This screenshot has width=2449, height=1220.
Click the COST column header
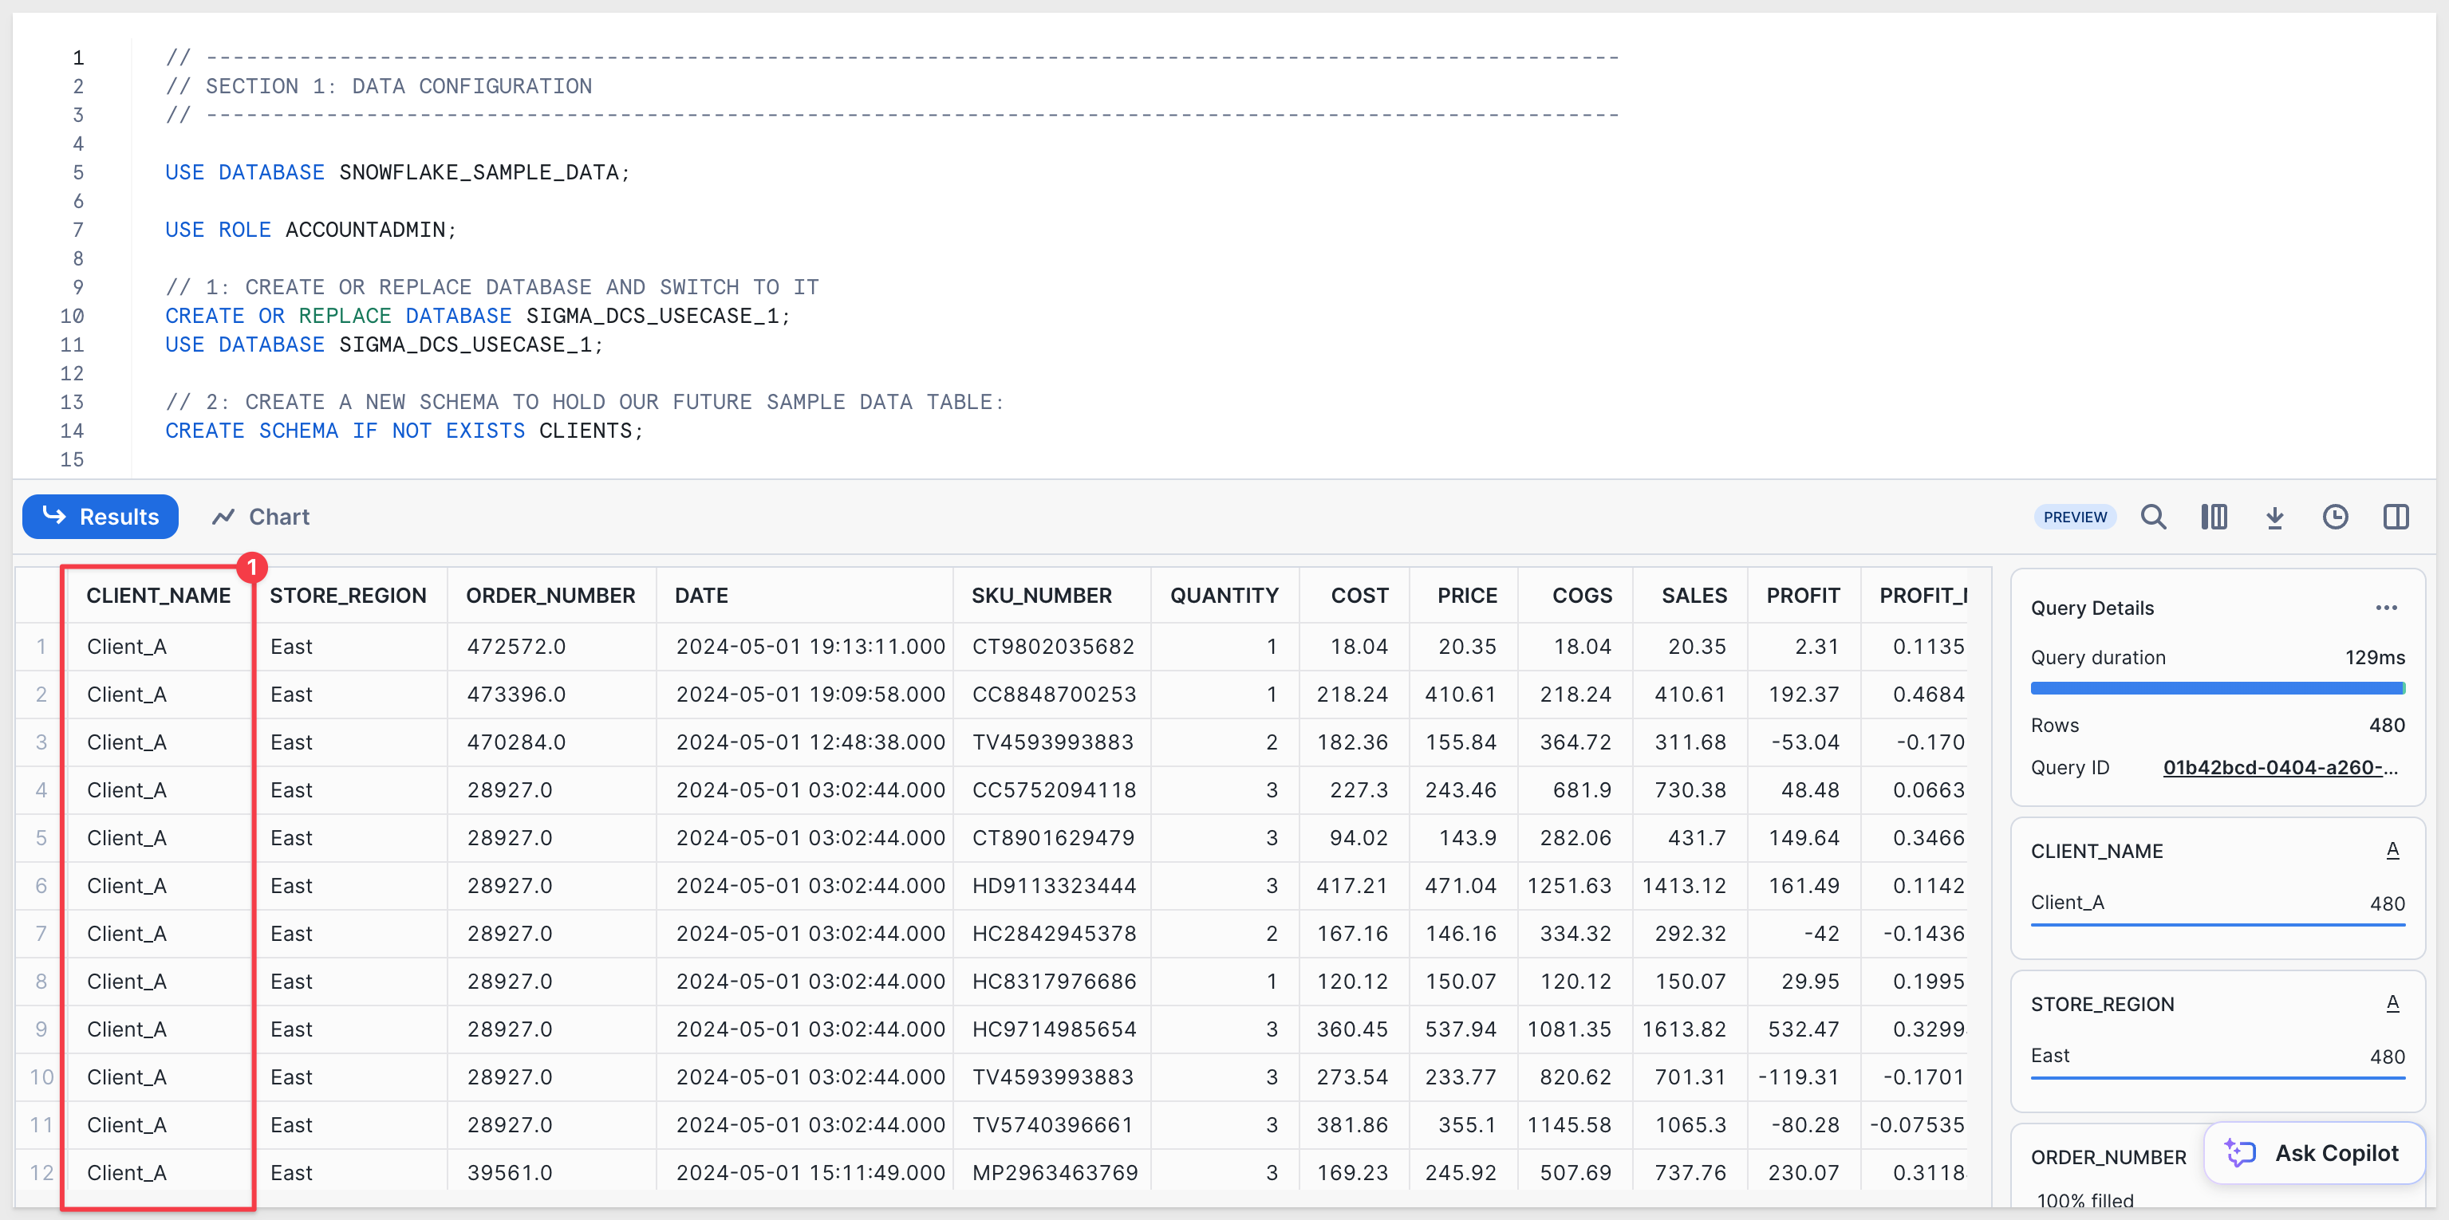pyautogui.click(x=1354, y=596)
